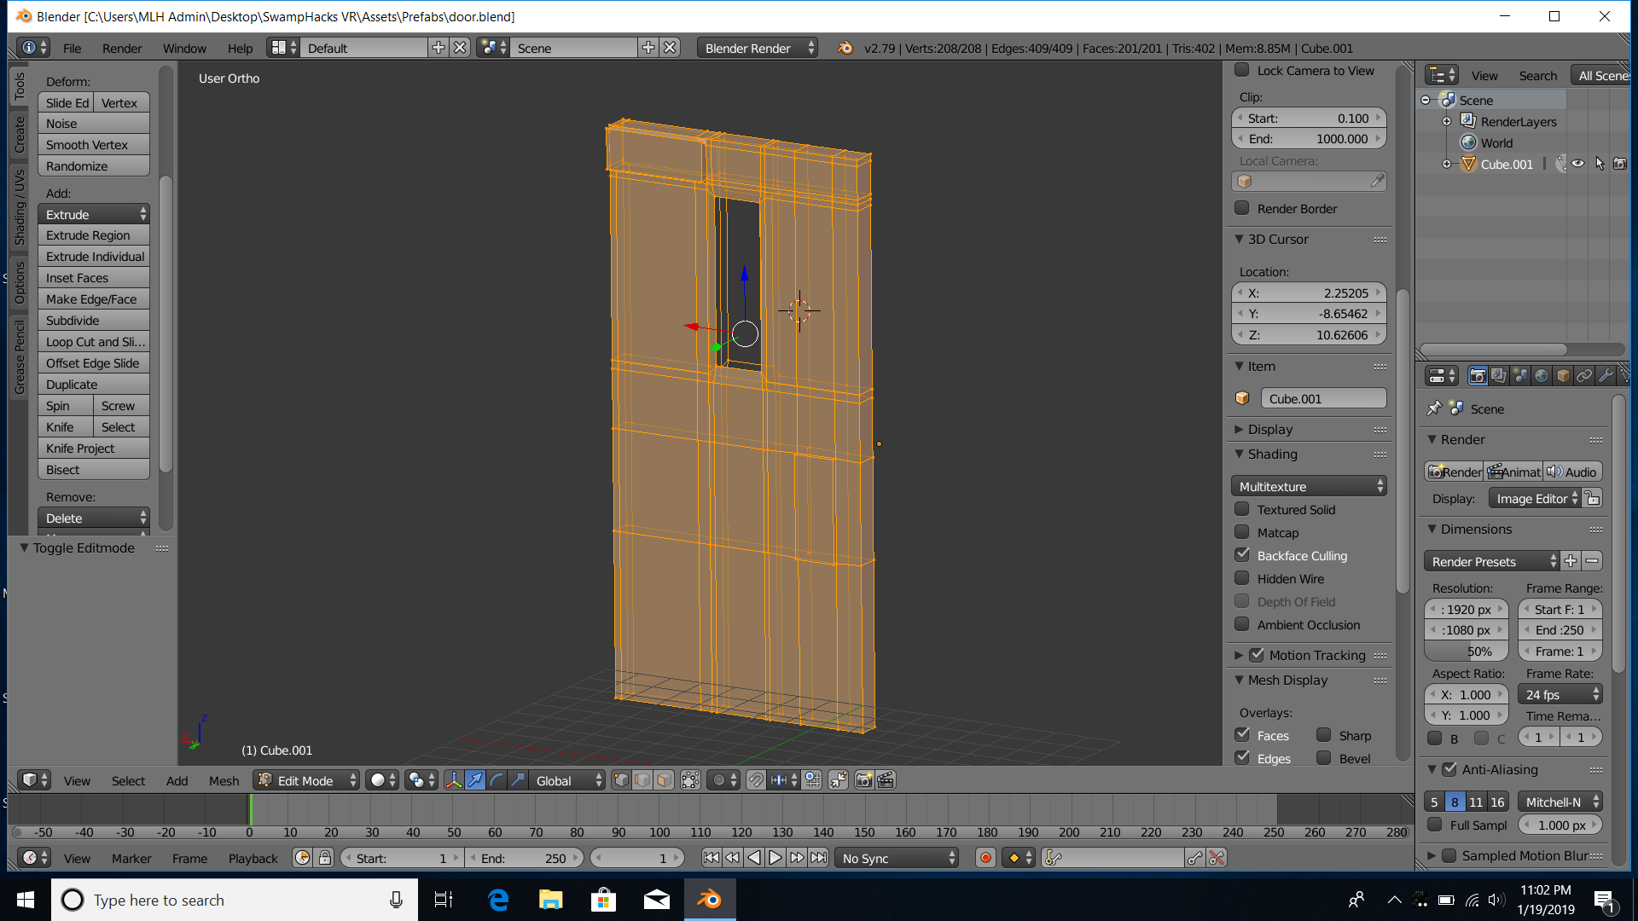Image resolution: width=1638 pixels, height=921 pixels.
Task: Toggle Cube.001 visibility eye in outliner
Action: 1578,164
